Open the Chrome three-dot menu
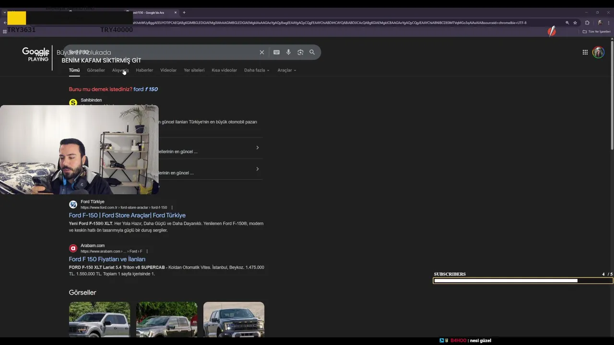The image size is (614, 345). [x=609, y=23]
